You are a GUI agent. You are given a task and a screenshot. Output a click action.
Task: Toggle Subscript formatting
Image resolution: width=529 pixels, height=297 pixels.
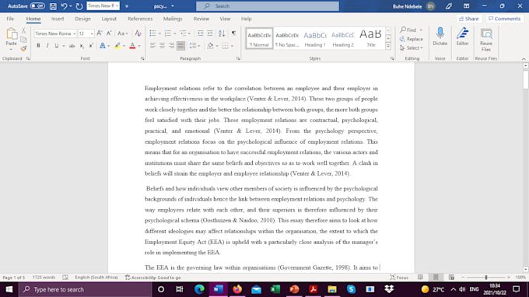coord(82,46)
